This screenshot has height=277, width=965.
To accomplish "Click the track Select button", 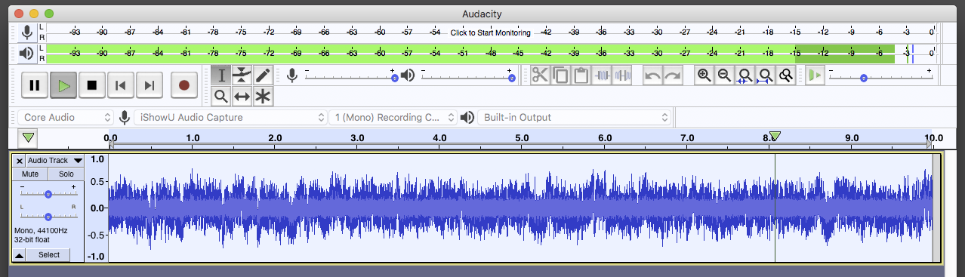I will point(49,255).
